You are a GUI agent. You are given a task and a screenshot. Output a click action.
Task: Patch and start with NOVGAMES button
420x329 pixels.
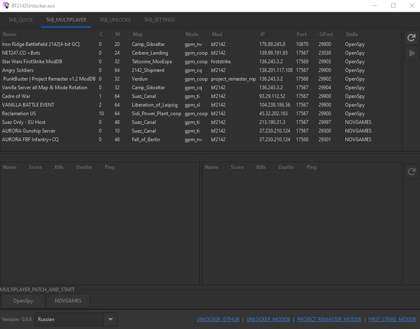coord(68,301)
